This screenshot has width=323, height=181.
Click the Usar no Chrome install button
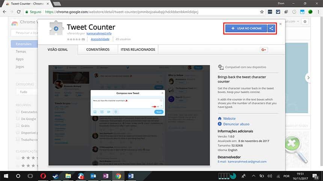pyautogui.click(x=246, y=28)
